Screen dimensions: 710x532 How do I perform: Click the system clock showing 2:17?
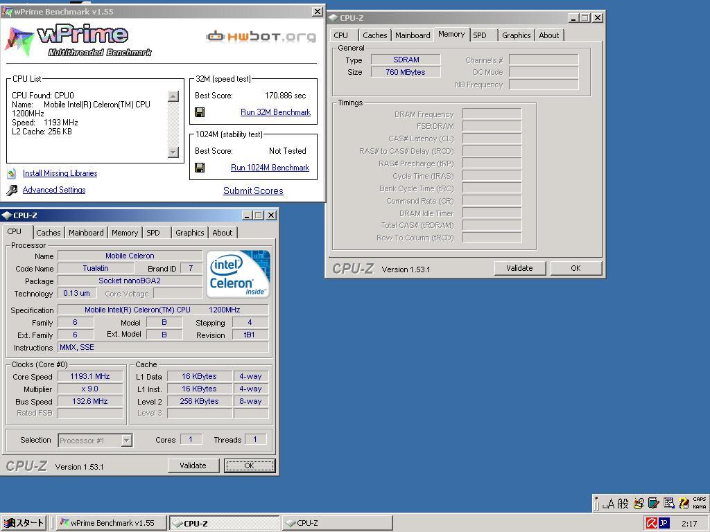click(x=689, y=524)
